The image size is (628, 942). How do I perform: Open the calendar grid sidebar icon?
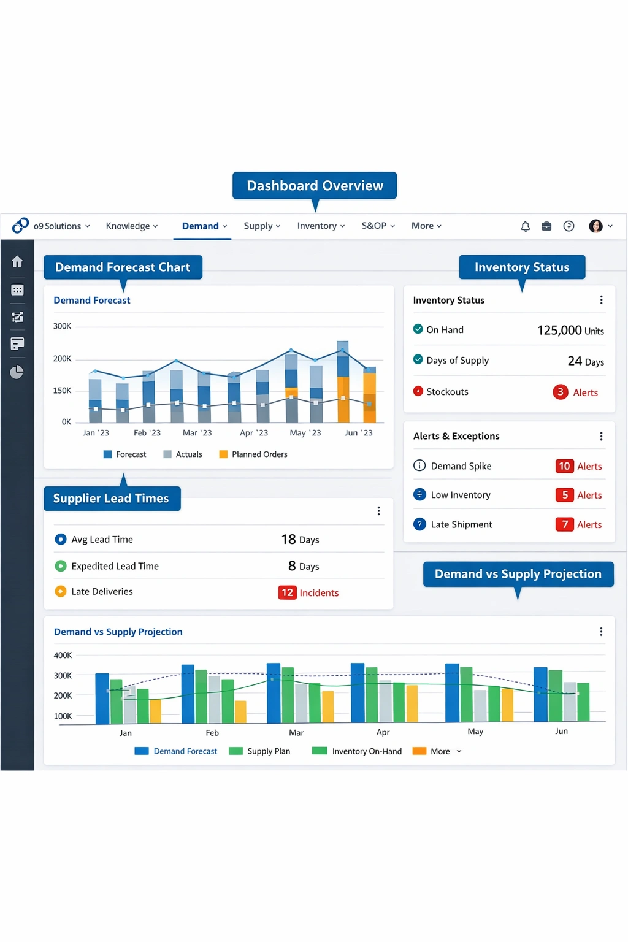click(x=17, y=290)
